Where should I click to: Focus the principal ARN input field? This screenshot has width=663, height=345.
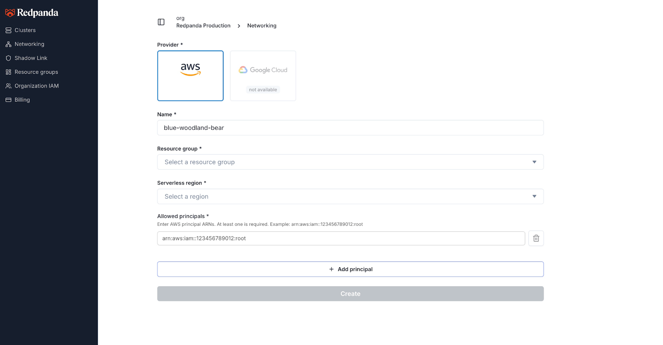[341, 238]
